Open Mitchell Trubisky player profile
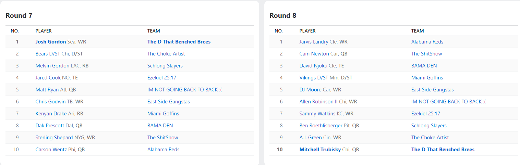This screenshot has height=165, width=520. tap(320, 150)
